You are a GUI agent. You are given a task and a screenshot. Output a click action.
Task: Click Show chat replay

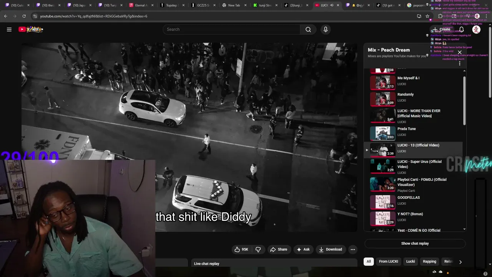pyautogui.click(x=415, y=244)
